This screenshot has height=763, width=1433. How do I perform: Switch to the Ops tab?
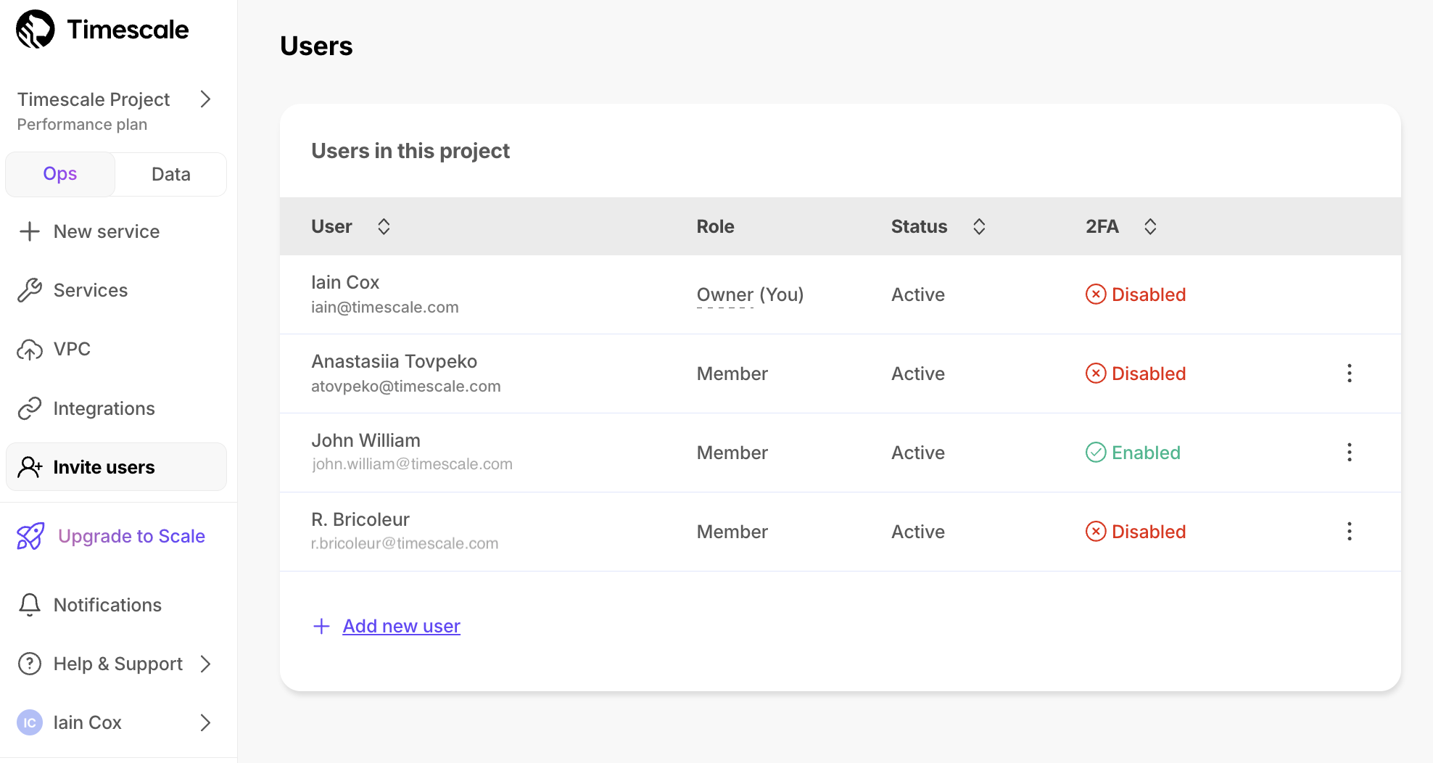click(x=60, y=174)
